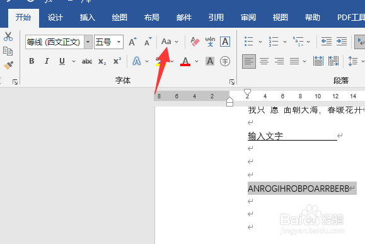Apply text effects (outlined blue A)
The width and height of the screenshot is (365, 244).
137,61
